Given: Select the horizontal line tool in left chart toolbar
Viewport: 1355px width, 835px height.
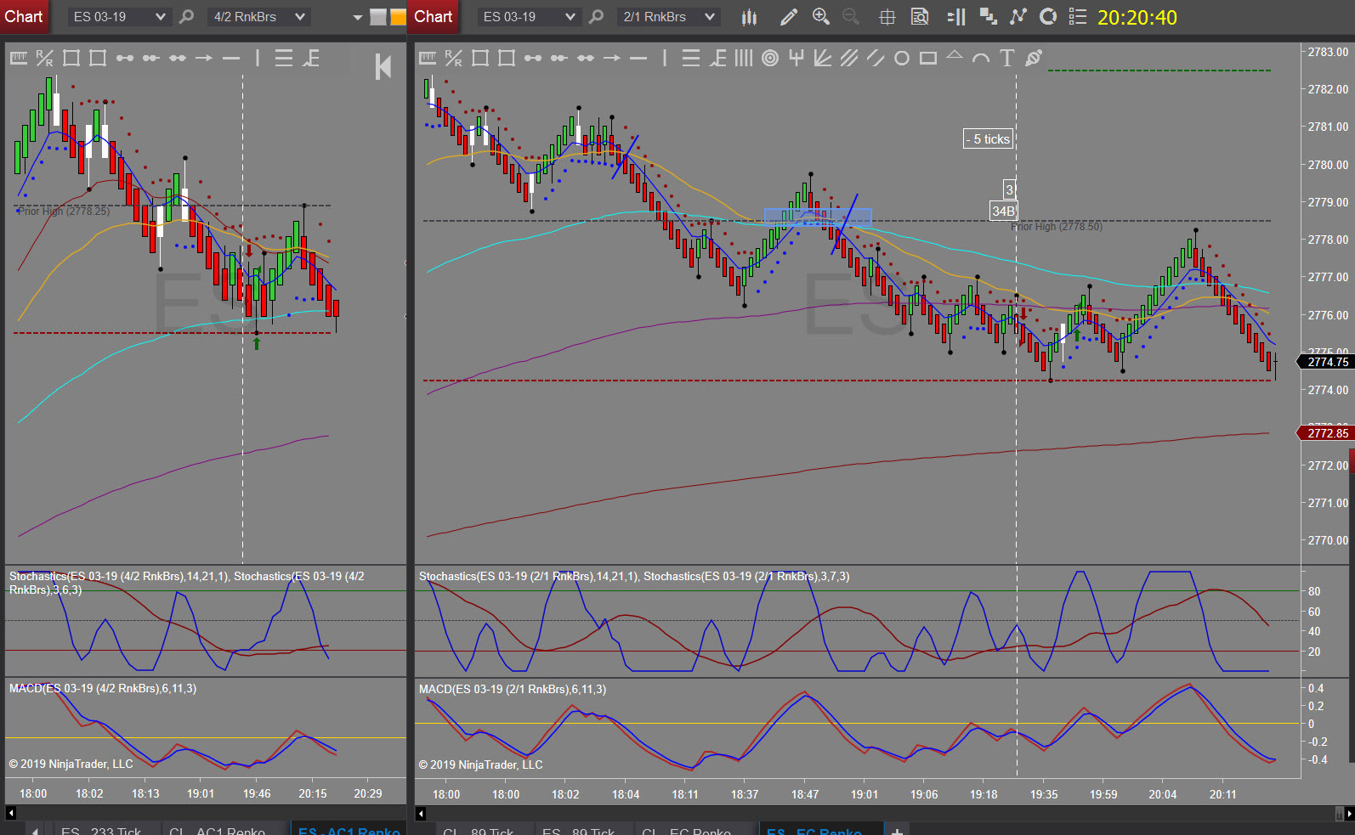Looking at the screenshot, I should coord(231,58).
